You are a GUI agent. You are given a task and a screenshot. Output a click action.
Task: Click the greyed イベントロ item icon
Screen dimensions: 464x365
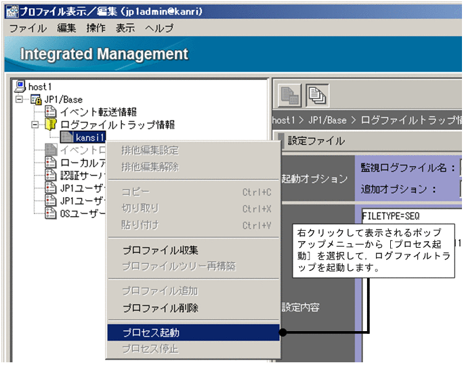[x=51, y=150]
